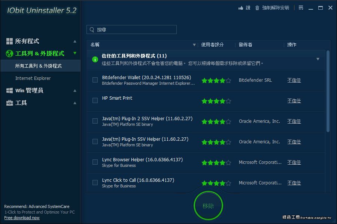Check the HP Smart Print checkbox
Screen dimensions: 337x224
[95, 100]
